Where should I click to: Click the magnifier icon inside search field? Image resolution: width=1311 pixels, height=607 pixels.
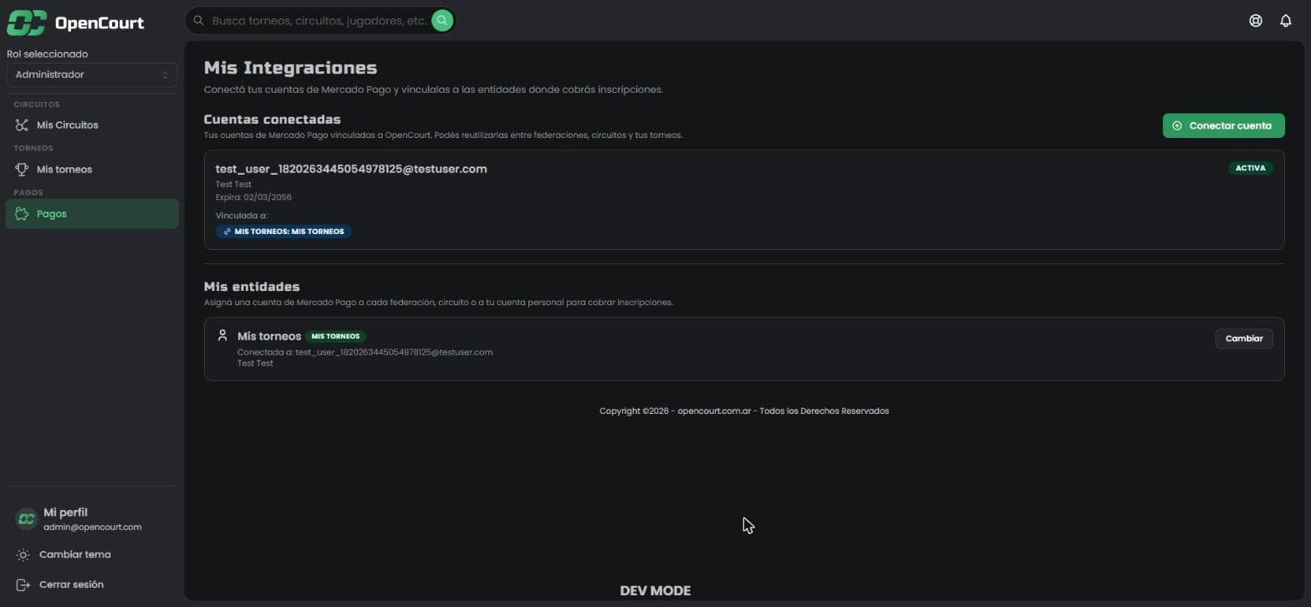coord(198,20)
